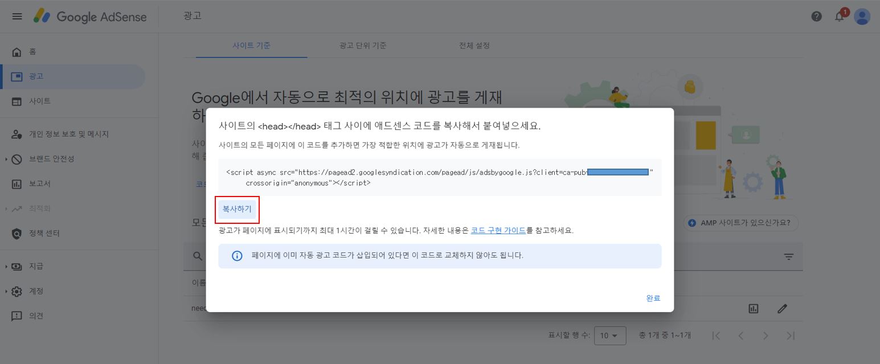Click the search magnifier icon in table

tap(198, 256)
